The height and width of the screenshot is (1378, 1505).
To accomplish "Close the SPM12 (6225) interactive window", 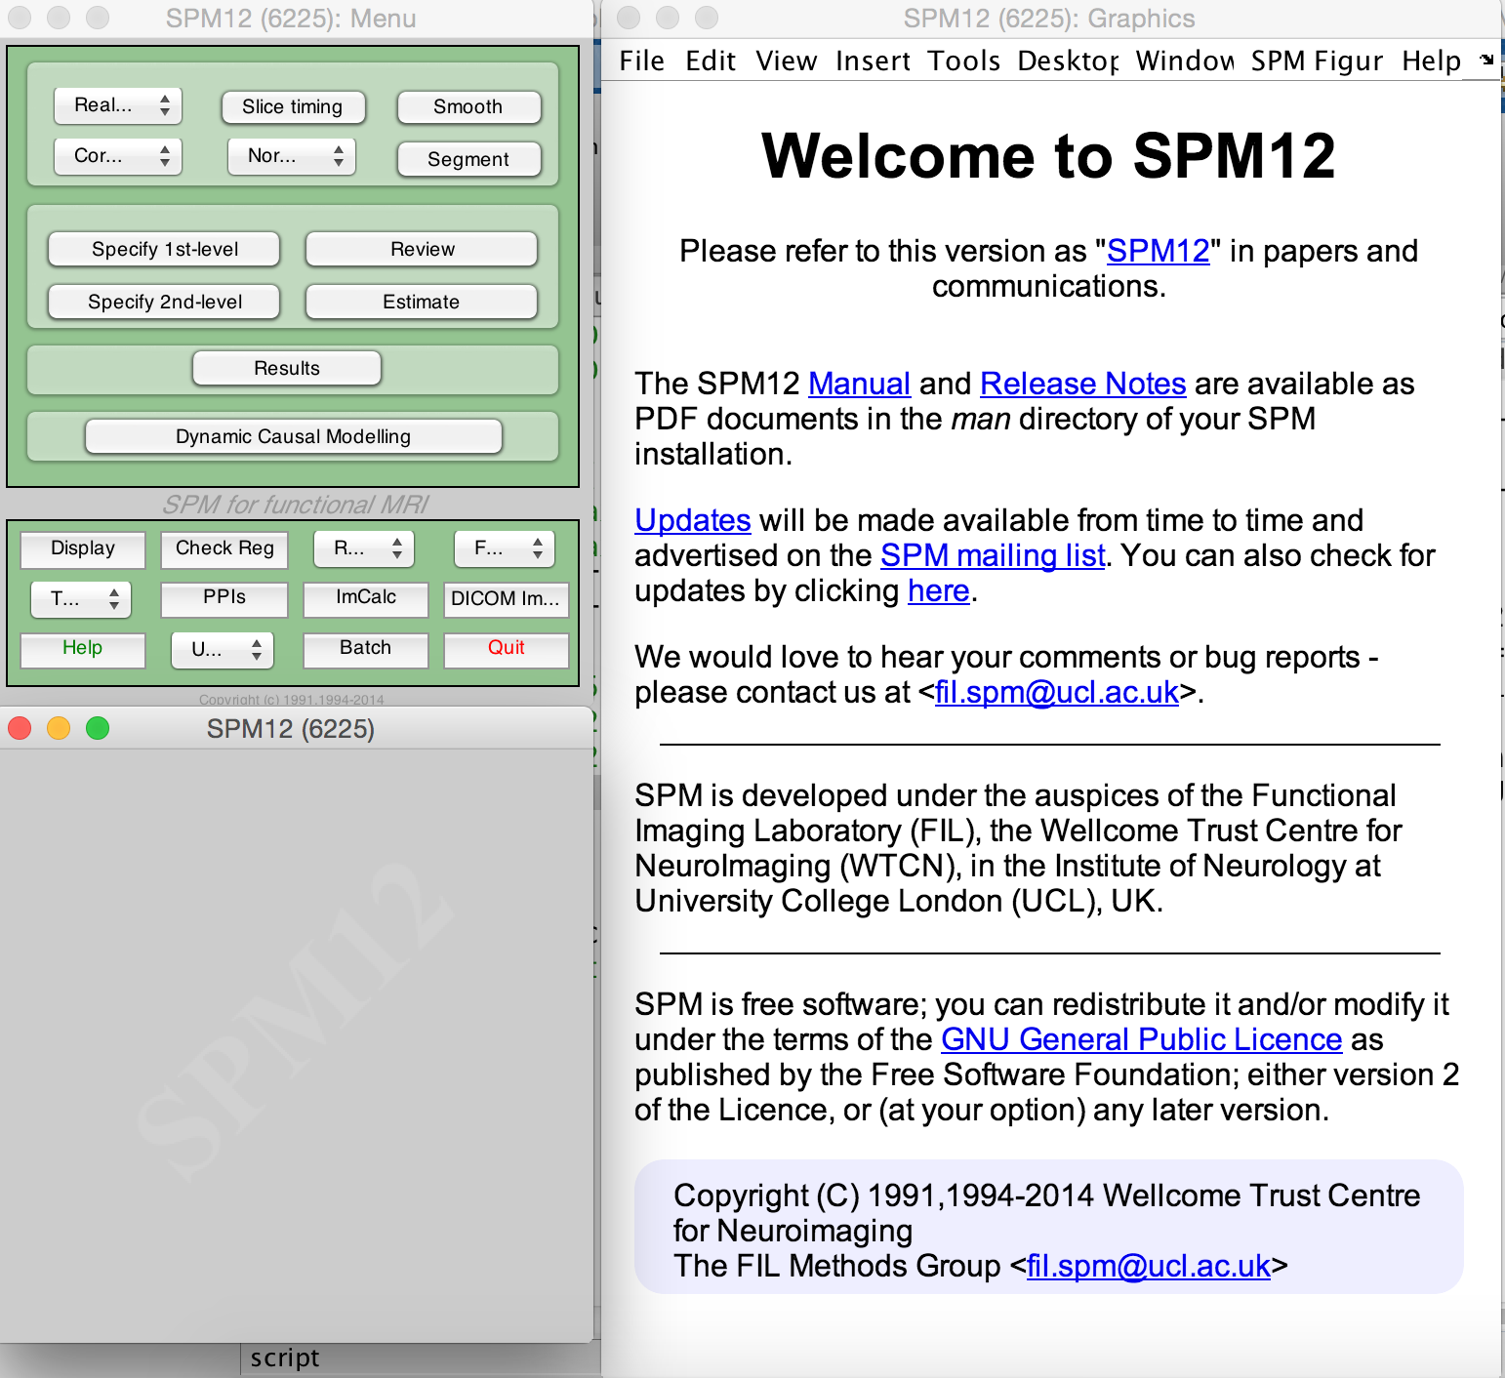I will [20, 728].
